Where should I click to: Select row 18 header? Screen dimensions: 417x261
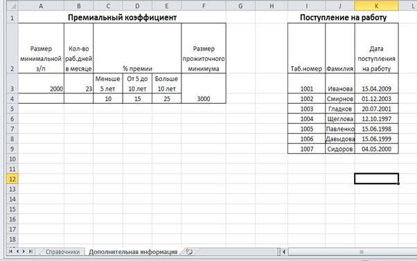pos(12,240)
